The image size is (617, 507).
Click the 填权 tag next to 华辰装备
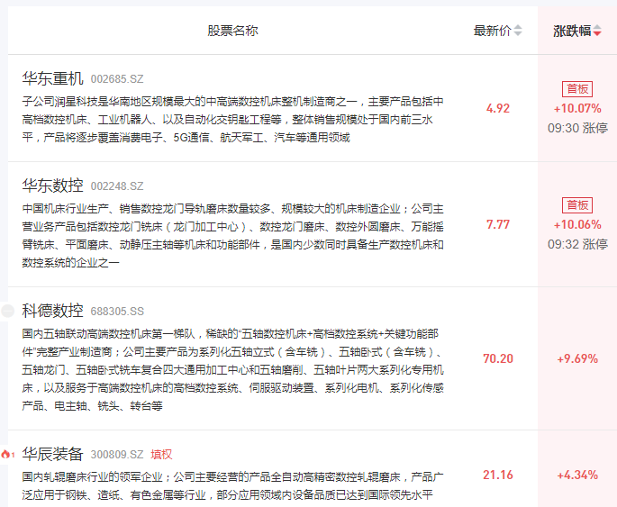click(x=161, y=455)
